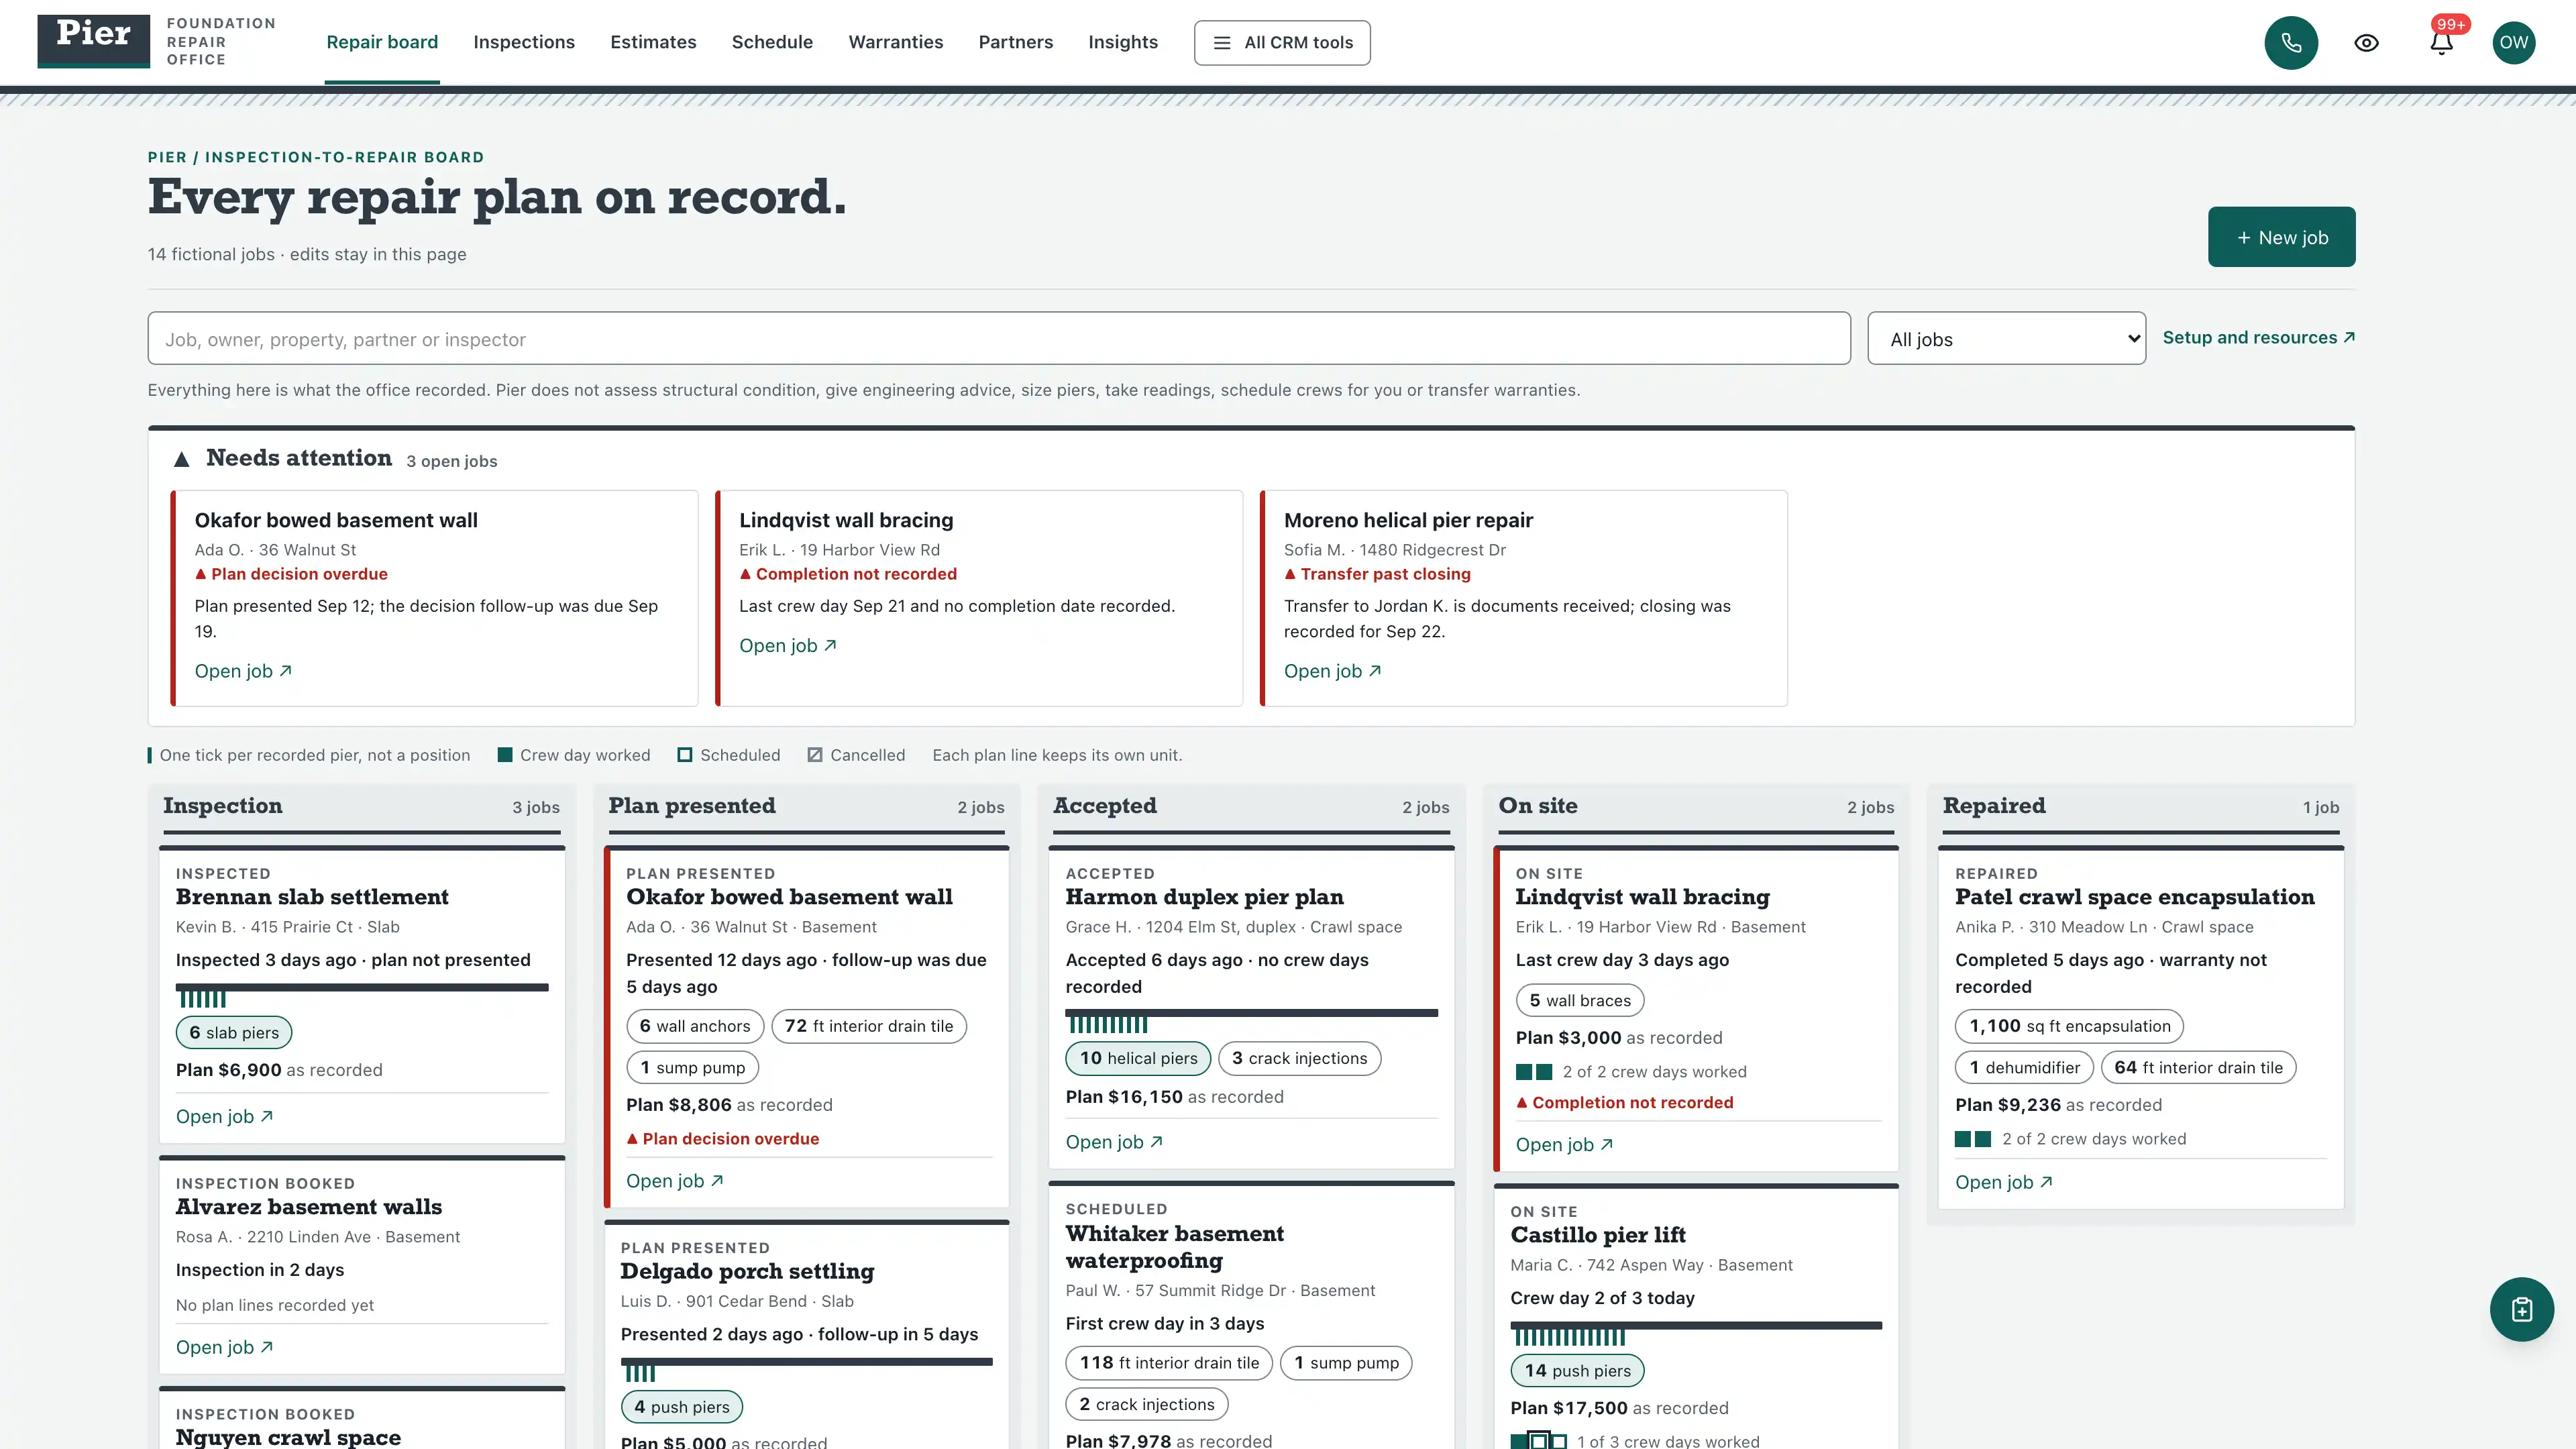Open the OW user avatar menu
The image size is (2576, 1449).
(x=2513, y=43)
